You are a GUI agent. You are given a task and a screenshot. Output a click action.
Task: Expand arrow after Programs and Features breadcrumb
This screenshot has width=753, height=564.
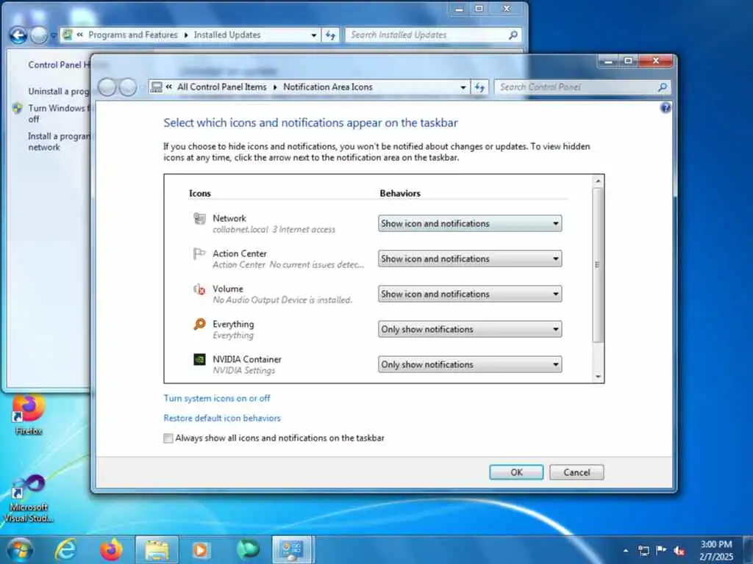[x=186, y=35]
